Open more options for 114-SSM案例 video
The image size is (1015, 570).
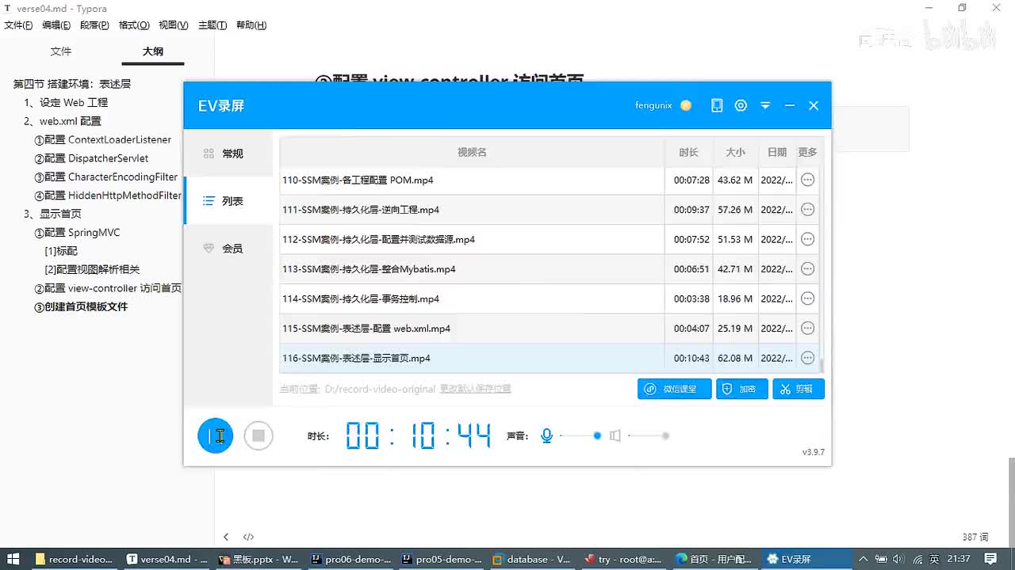[807, 298]
